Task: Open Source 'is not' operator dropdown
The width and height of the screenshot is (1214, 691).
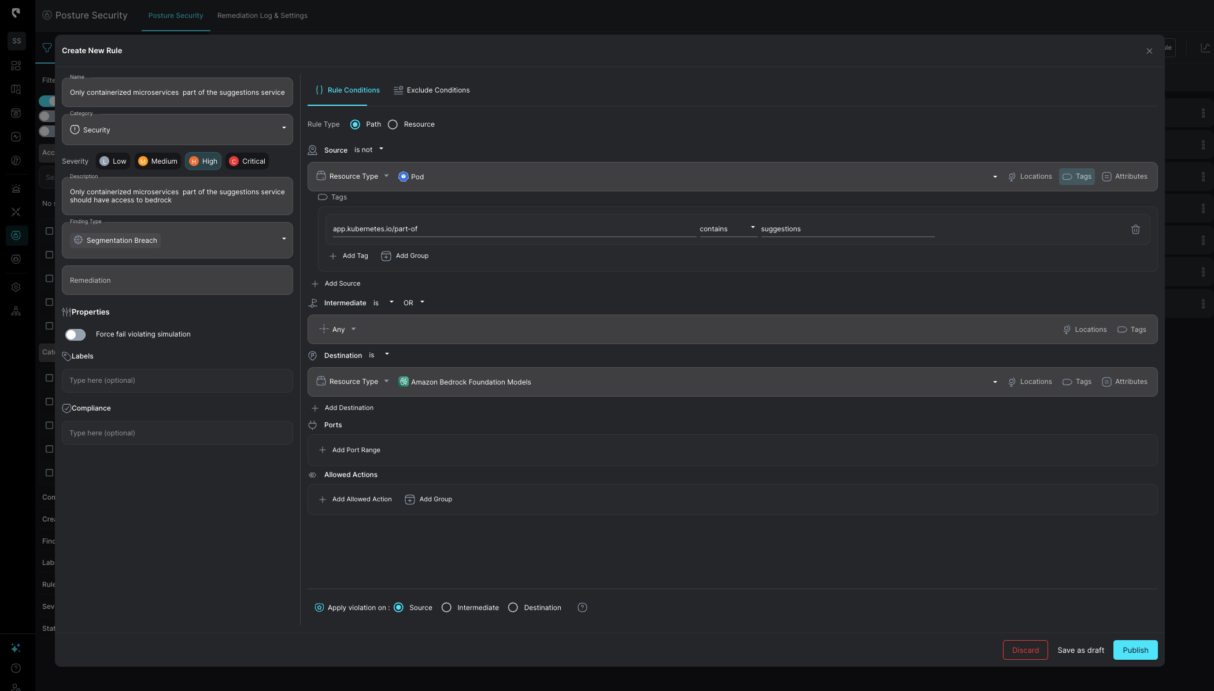Action: click(x=369, y=150)
